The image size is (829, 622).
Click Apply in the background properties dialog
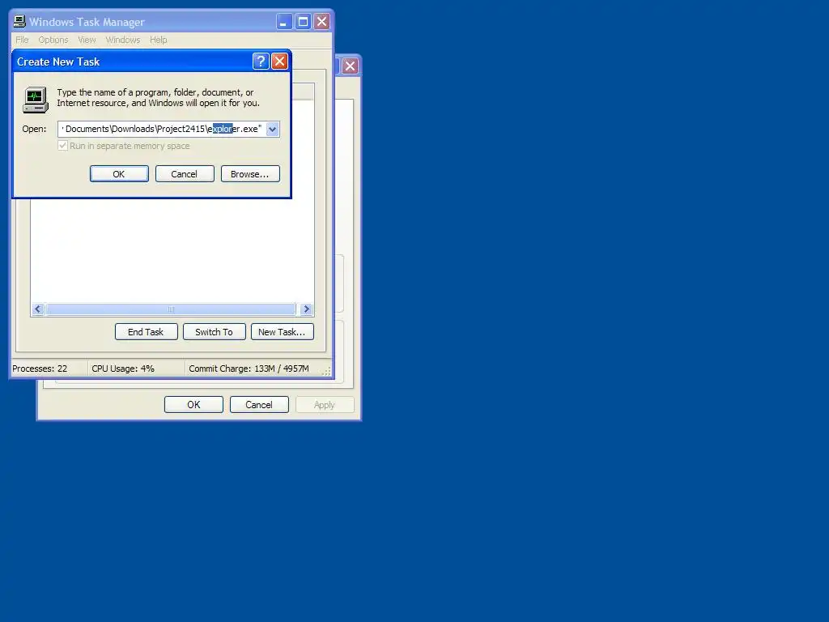point(325,405)
